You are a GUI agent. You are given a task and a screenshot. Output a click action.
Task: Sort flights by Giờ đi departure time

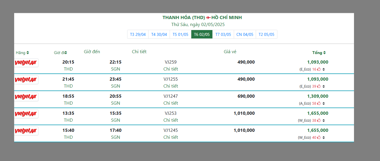coord(60,53)
